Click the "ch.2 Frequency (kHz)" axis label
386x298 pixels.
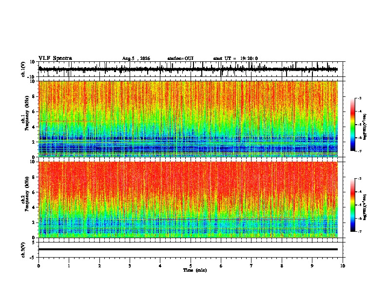pos(25,194)
